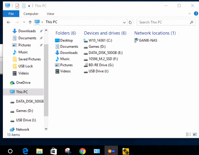Viewport: 199px width, 155px height.
Task: Go back with the back arrow
Action: click(x=9, y=22)
